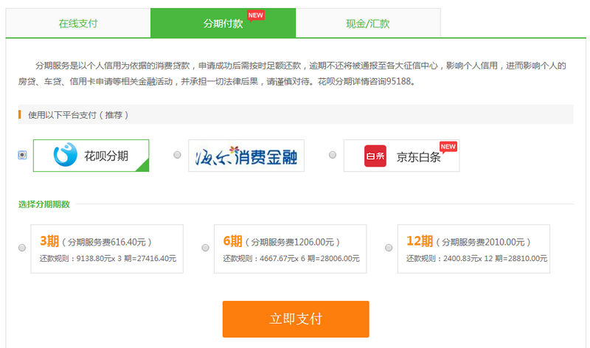
Task: Click the 使用以下平台支付（推荐）heading
Action: coord(78,115)
